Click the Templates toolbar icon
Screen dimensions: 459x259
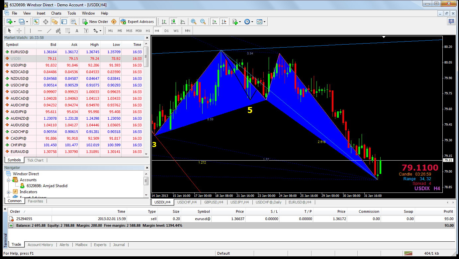click(x=259, y=22)
